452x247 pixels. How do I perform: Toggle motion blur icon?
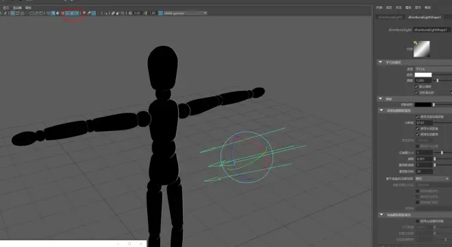tap(89, 13)
